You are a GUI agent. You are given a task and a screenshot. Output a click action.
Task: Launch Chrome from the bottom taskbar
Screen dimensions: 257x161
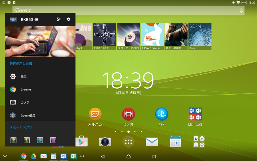[24, 156]
